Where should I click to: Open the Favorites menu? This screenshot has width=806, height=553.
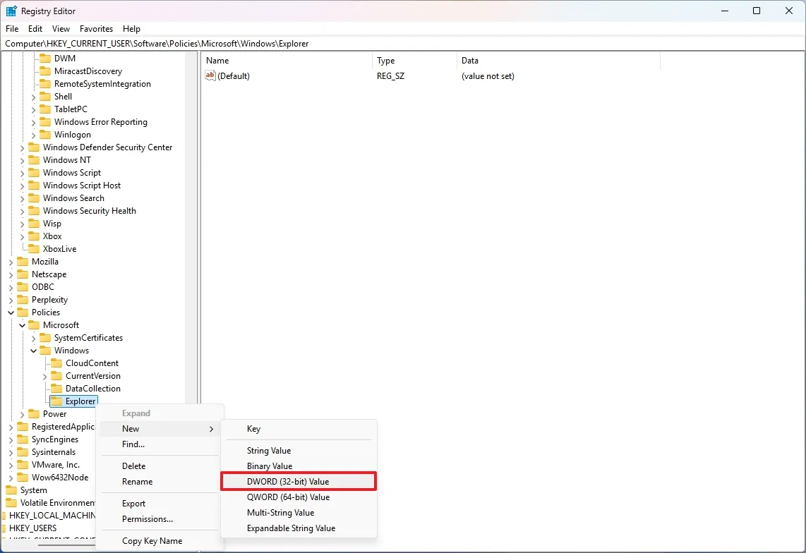pos(96,29)
